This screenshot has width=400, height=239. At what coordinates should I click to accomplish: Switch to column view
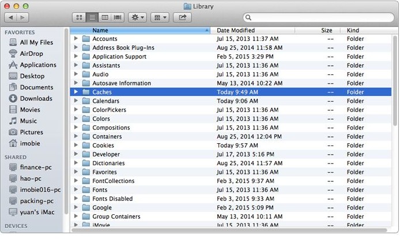(x=105, y=18)
